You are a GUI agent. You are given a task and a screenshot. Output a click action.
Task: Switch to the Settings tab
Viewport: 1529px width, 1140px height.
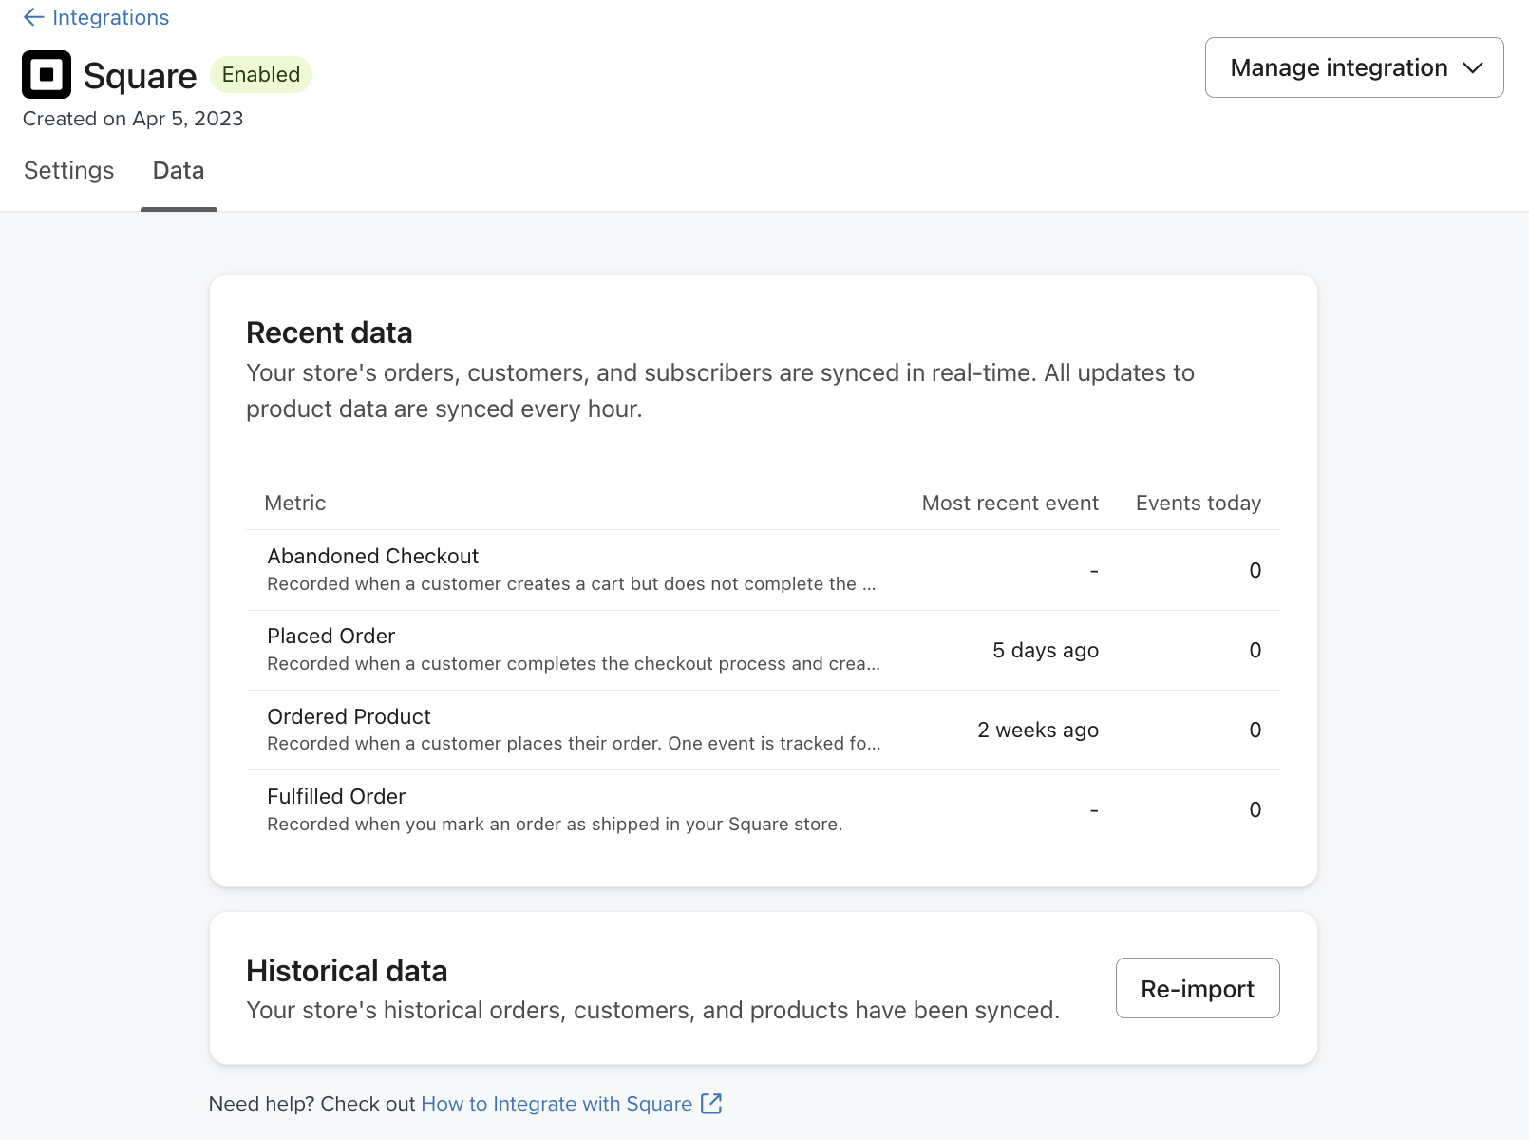click(67, 170)
